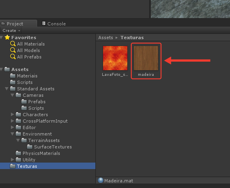This screenshot has width=230, height=188.
Task: Click the SurfaceTextures folder icon
Action: click(30, 146)
